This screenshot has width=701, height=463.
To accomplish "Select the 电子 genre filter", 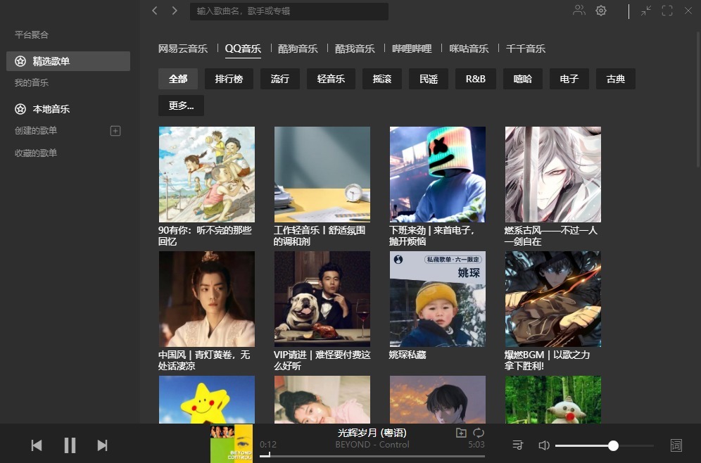I will (x=569, y=79).
